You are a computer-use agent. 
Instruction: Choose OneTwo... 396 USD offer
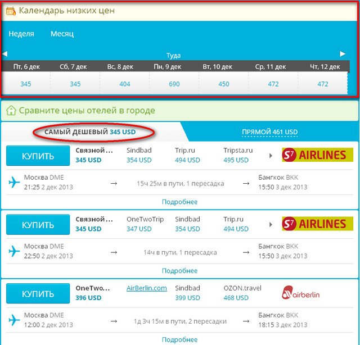[93, 293]
